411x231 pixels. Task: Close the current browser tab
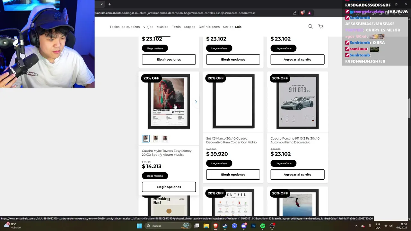click(x=102, y=4)
